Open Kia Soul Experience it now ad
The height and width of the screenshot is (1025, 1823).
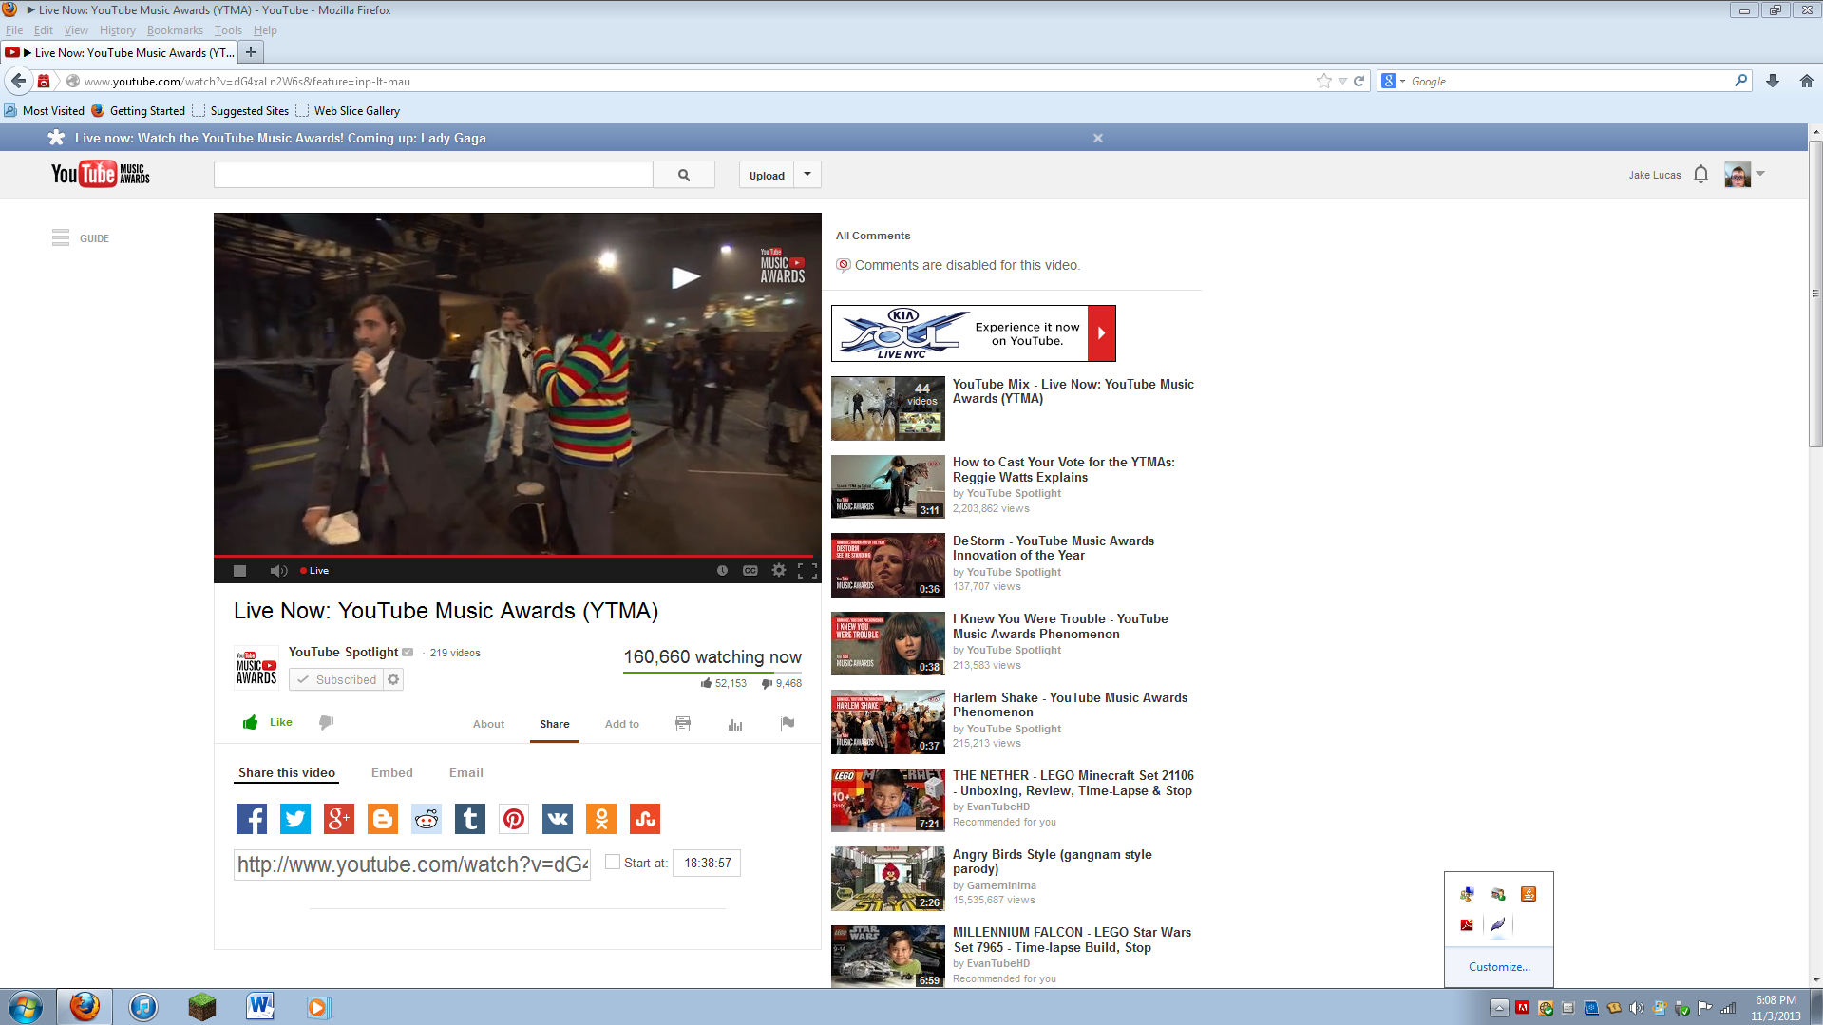point(974,333)
